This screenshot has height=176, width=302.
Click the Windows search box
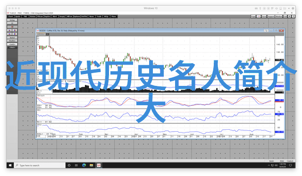pos(40,165)
